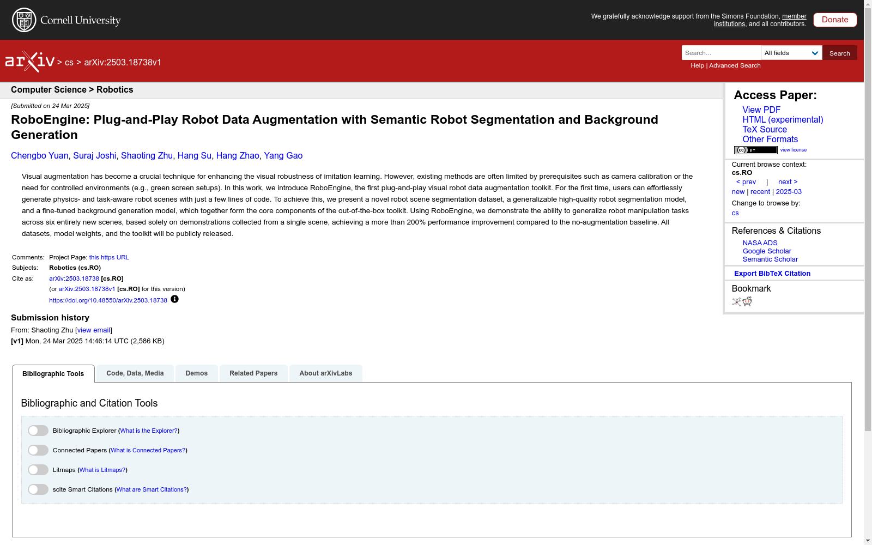Click the Cornell University logo
Viewport: 872px width, 545px height.
point(66,20)
